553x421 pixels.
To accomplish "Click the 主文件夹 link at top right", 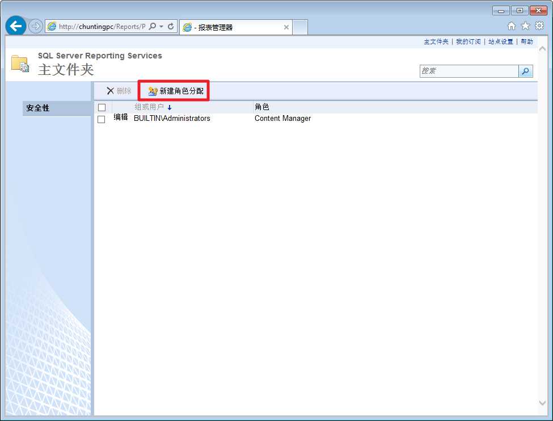I will [436, 41].
